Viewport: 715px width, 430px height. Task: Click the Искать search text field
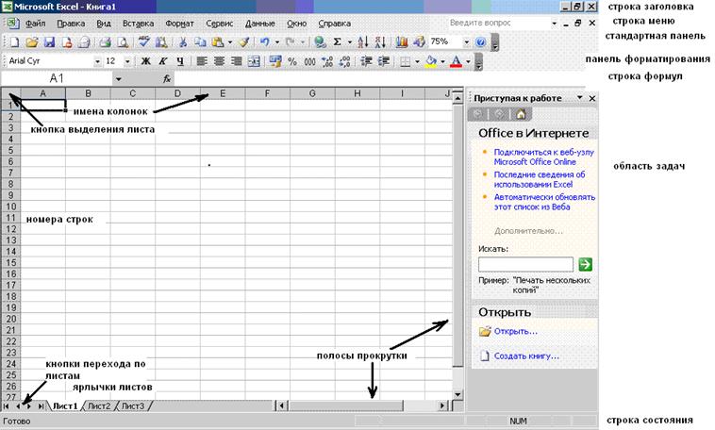coord(525,264)
